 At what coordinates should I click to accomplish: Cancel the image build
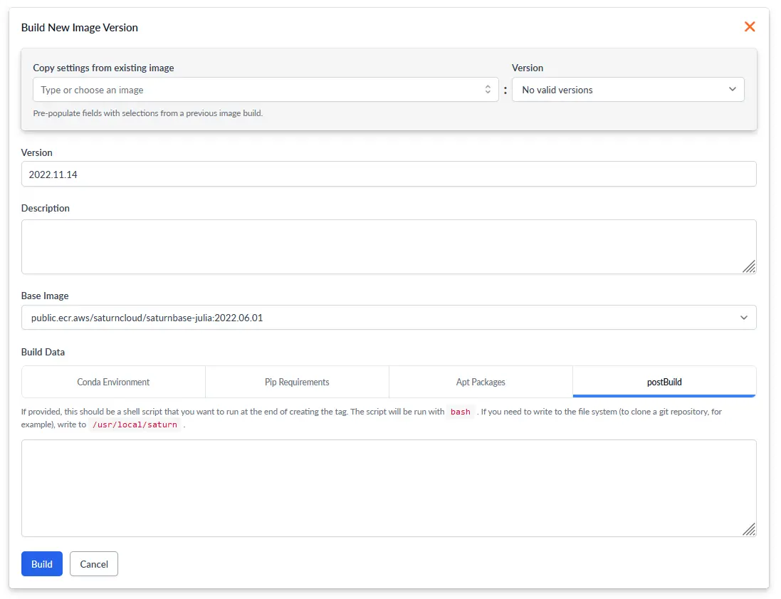94,564
